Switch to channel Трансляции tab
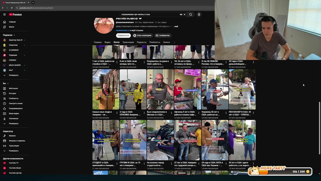The image size is (321, 181). [128, 42]
